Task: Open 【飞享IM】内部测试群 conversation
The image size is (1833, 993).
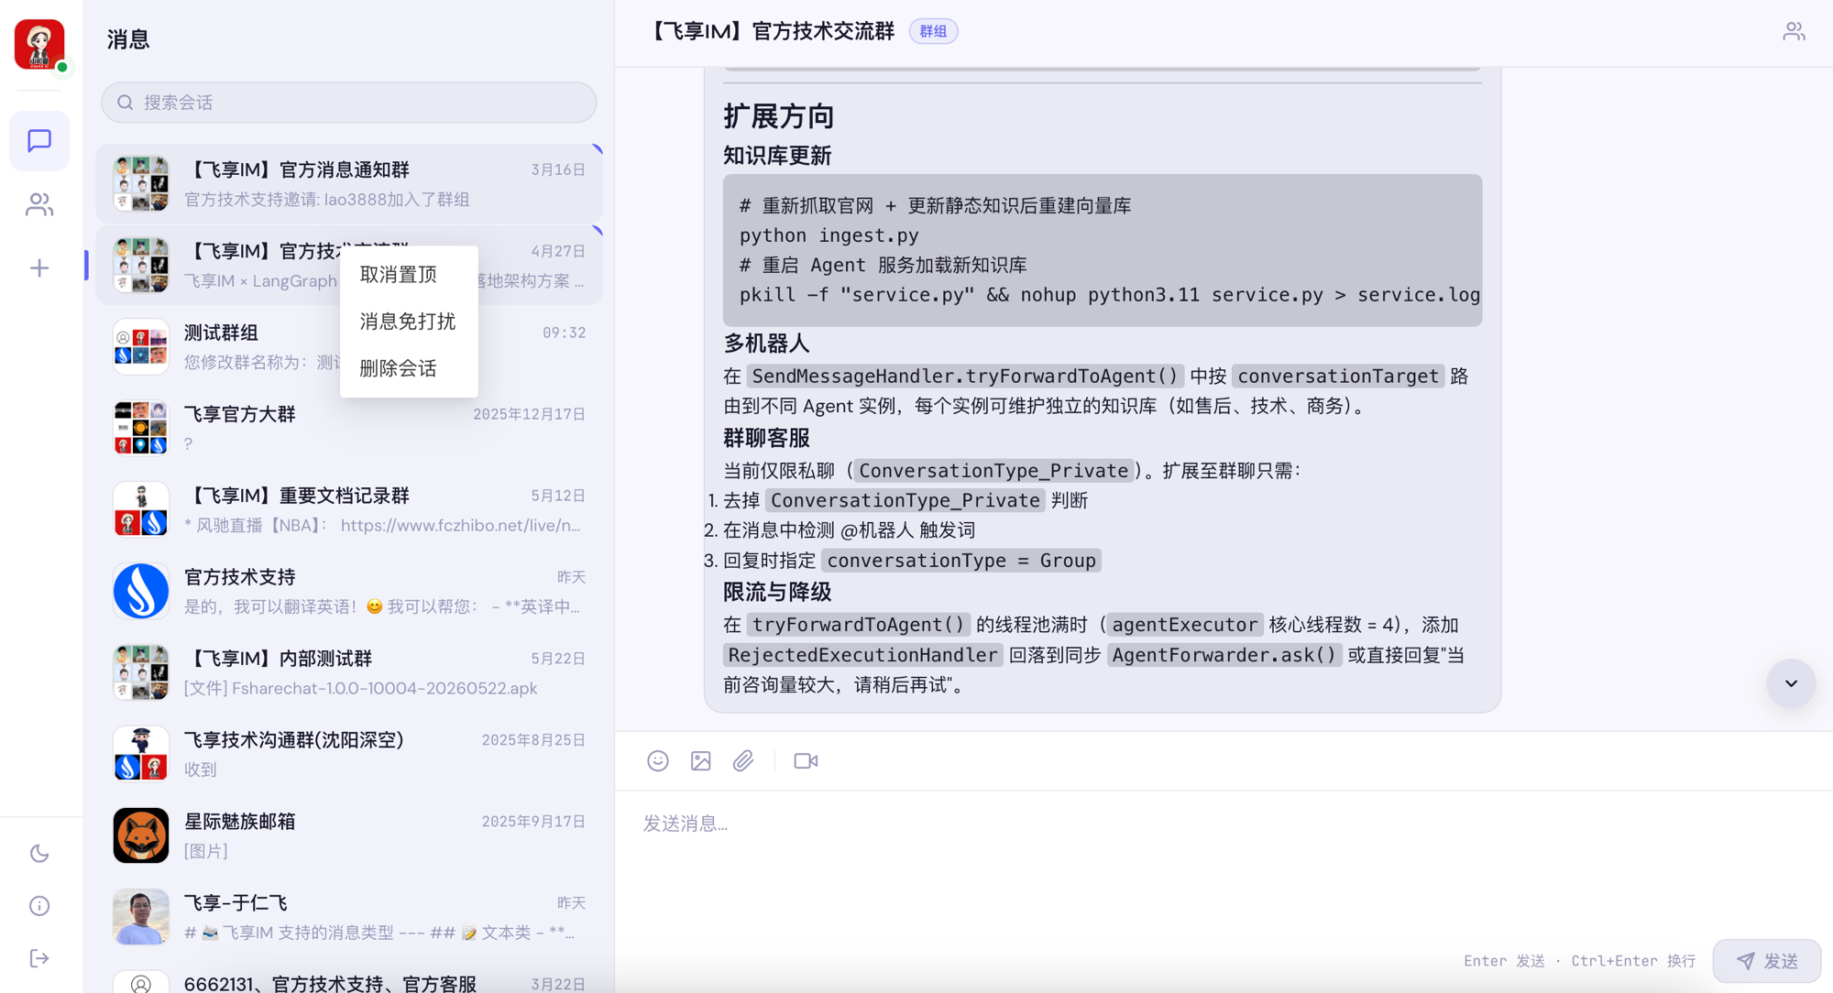Action: point(349,673)
